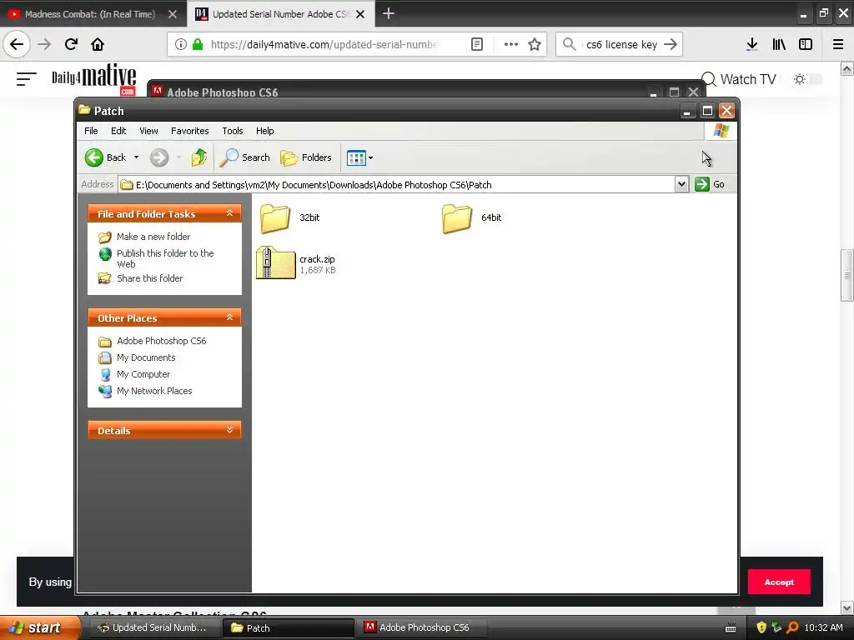Click the site search magnifier icon

[x=708, y=79]
